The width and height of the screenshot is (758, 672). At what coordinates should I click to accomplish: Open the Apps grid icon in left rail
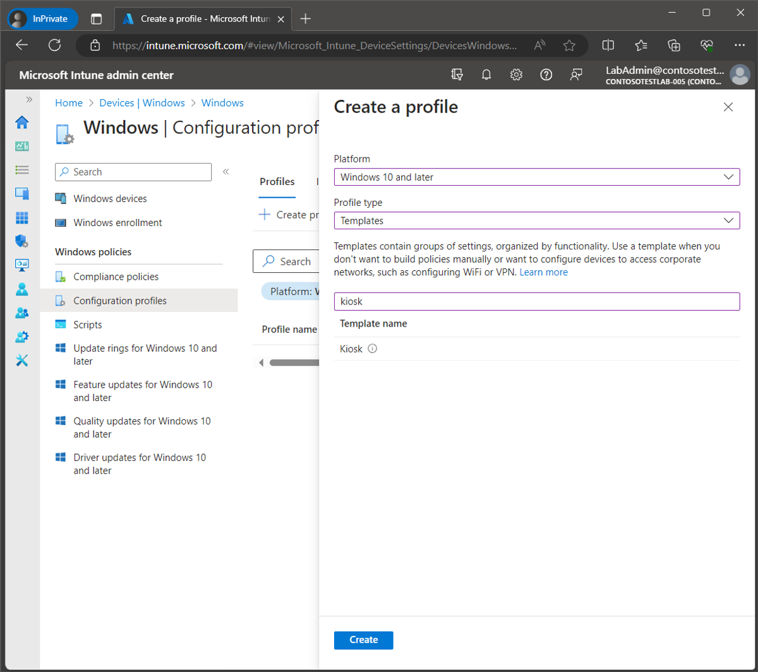coord(22,218)
